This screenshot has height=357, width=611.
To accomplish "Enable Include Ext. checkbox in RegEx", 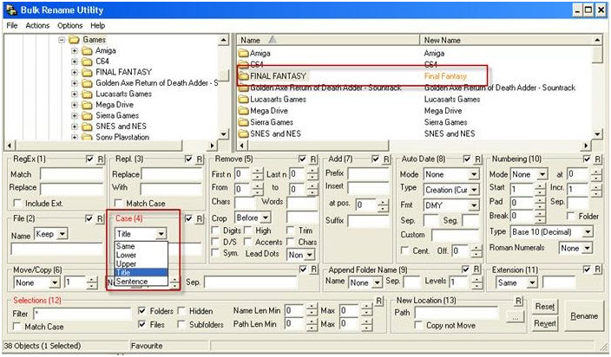I will (17, 203).
